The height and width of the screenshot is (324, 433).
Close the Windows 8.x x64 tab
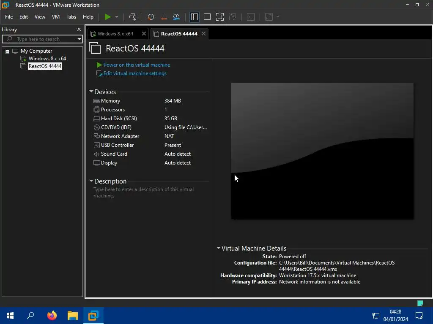tap(144, 34)
